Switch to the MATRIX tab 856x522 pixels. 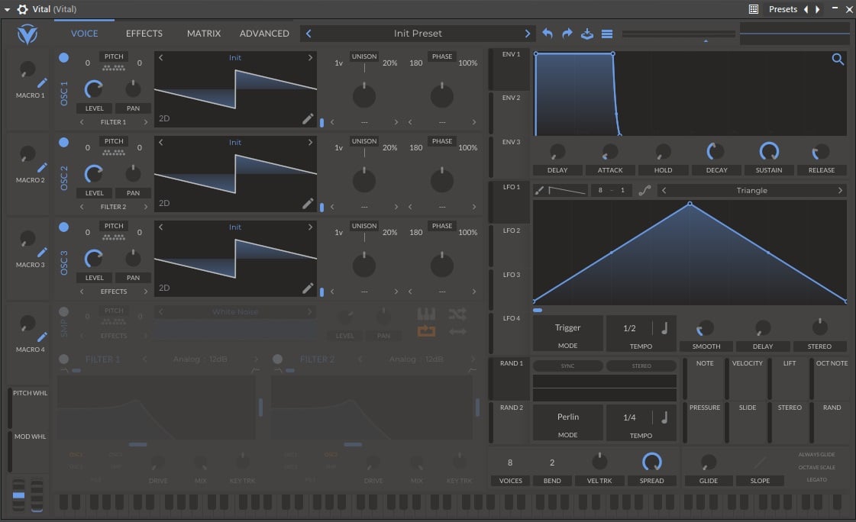point(204,34)
